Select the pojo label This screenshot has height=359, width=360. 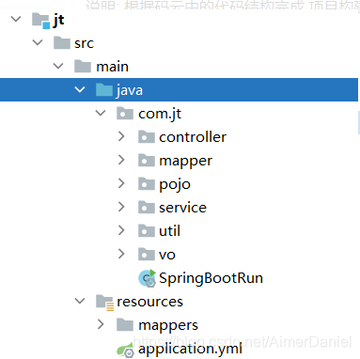(175, 185)
